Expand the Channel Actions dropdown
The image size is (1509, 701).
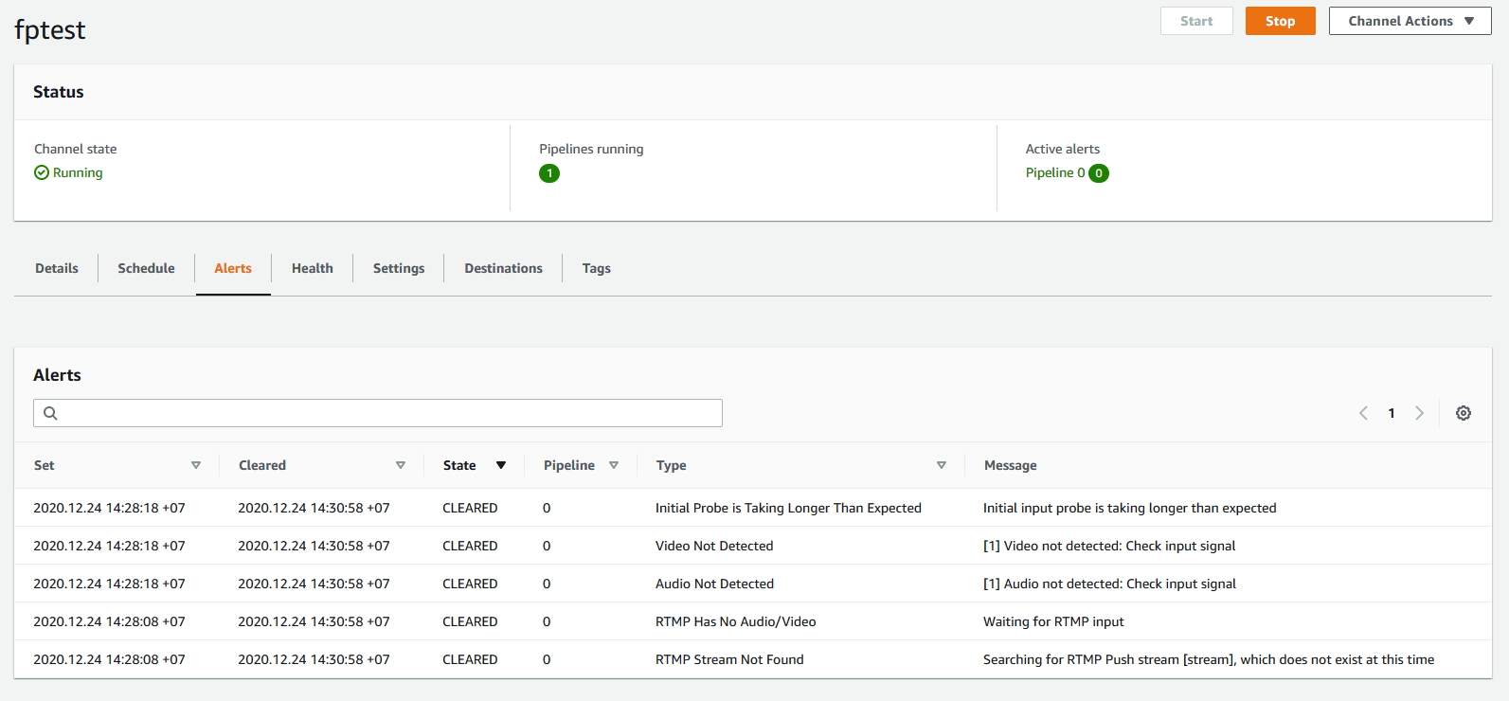(1410, 21)
